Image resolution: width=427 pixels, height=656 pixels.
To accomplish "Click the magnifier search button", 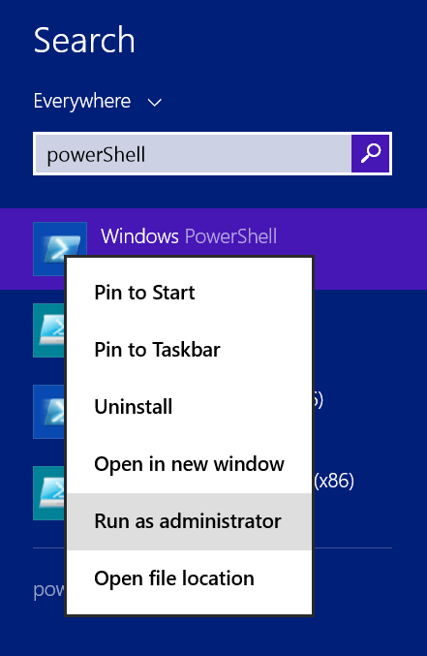I will pos(371,153).
